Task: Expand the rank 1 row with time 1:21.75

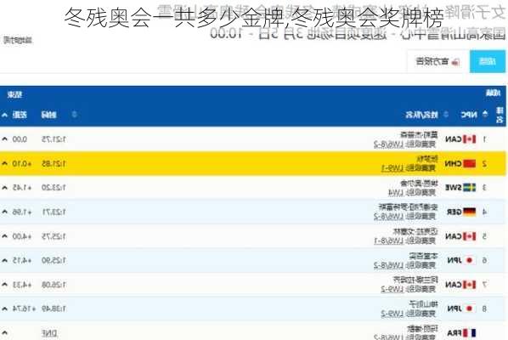Action: click(4, 139)
